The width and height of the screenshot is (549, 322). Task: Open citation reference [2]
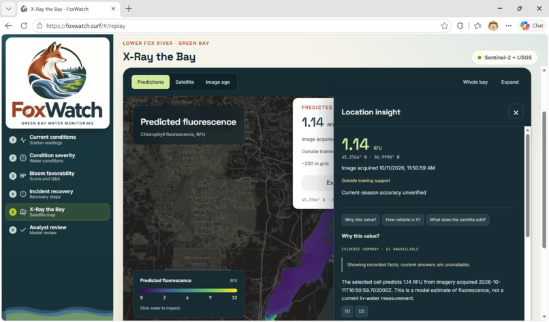362,311
